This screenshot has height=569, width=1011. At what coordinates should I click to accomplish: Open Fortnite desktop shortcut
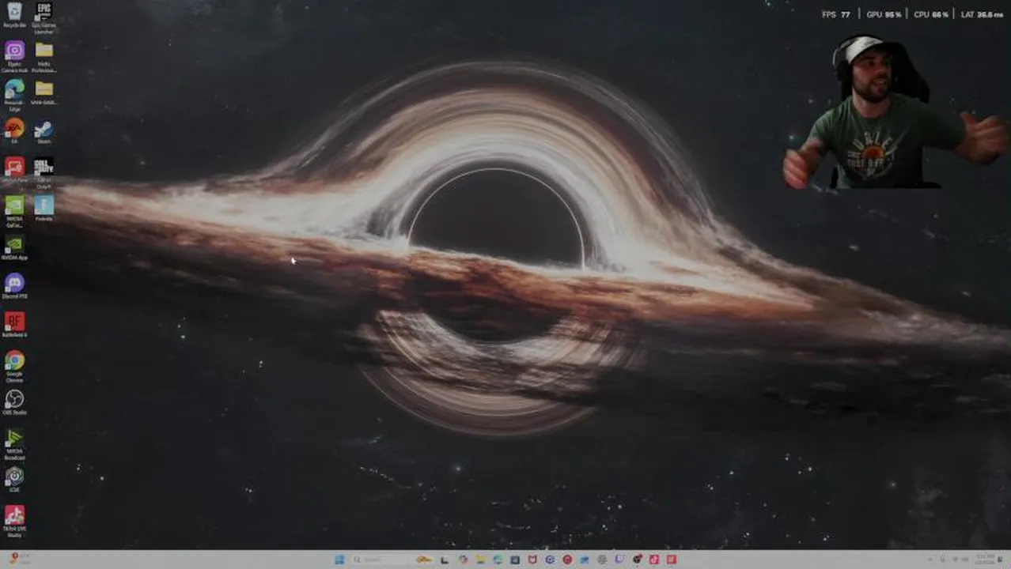tap(44, 208)
